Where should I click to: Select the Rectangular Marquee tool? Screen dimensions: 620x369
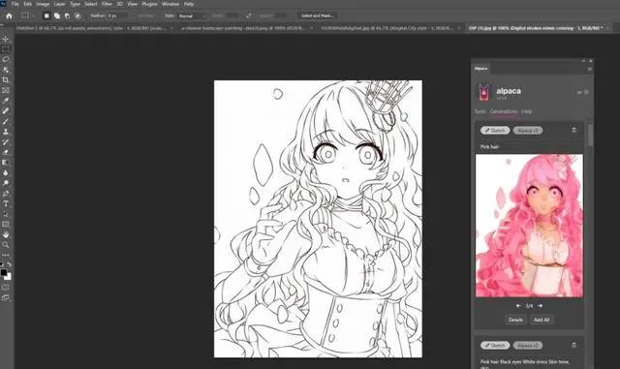point(6,49)
